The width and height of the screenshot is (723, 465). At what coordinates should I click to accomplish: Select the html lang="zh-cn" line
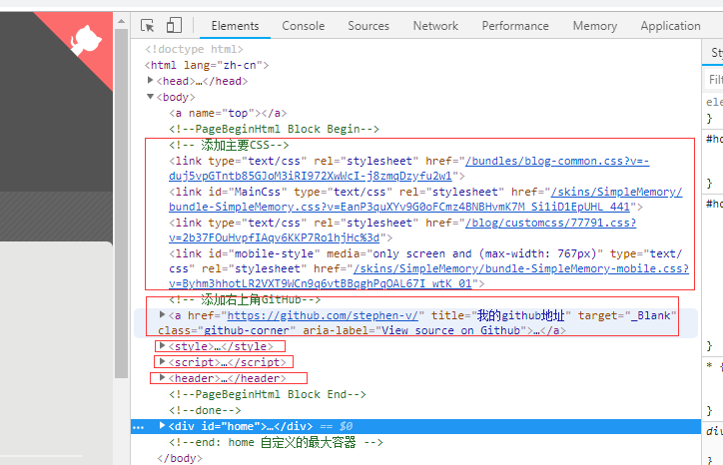coord(207,65)
